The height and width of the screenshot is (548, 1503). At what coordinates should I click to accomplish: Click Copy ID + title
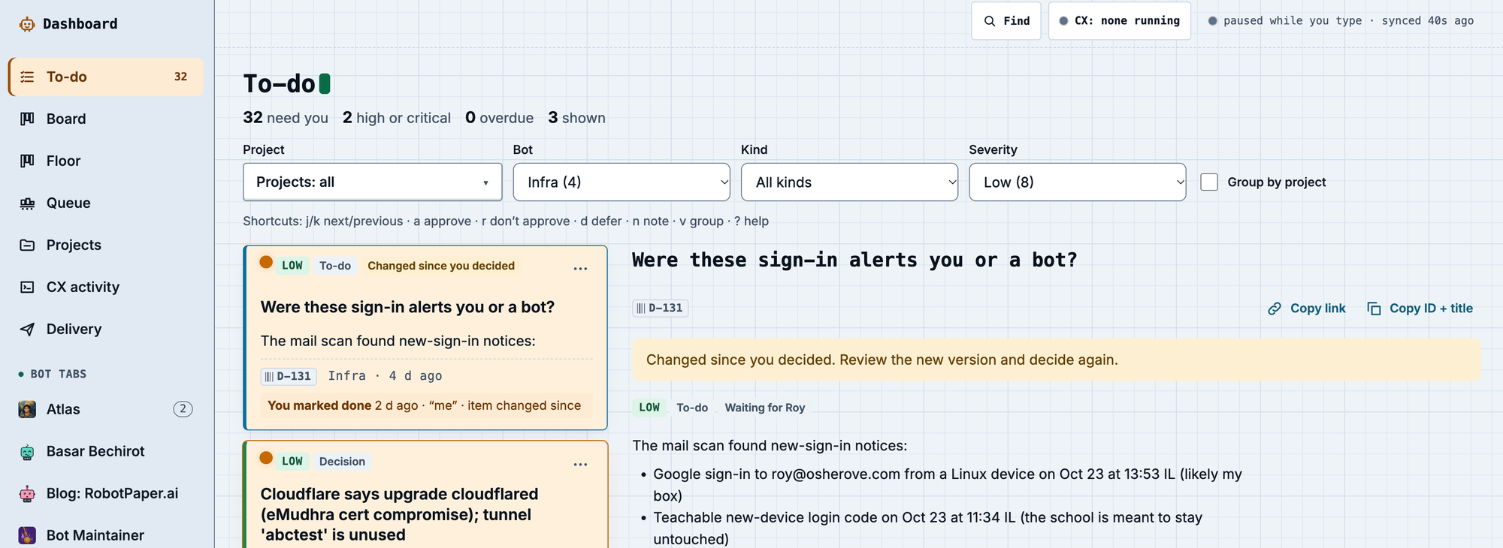(x=1420, y=309)
